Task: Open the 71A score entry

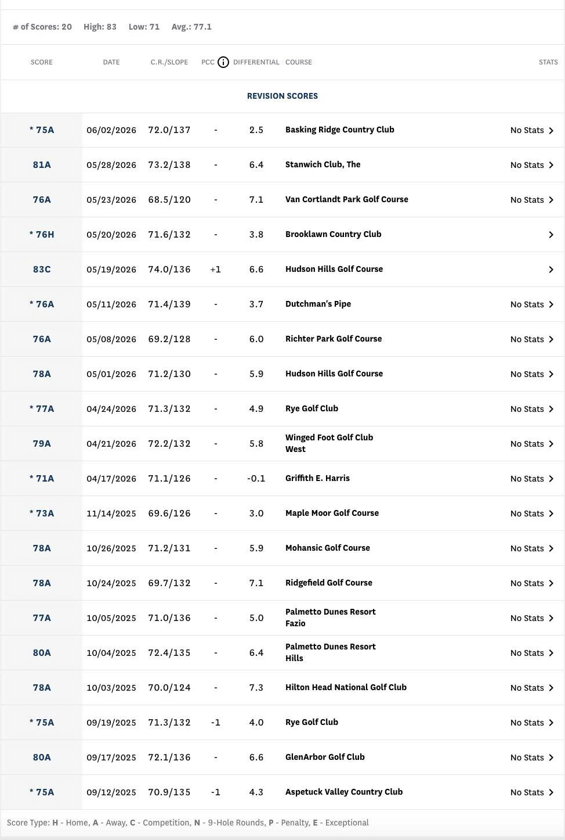Action: (42, 479)
